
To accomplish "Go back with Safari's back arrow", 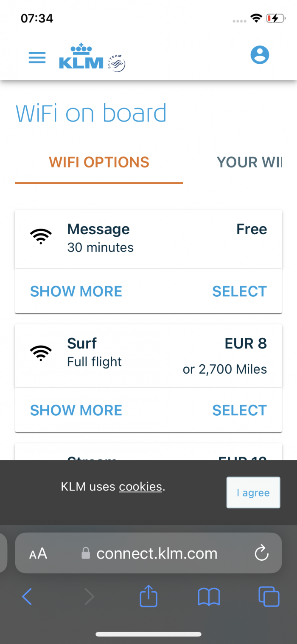I will tap(27, 596).
